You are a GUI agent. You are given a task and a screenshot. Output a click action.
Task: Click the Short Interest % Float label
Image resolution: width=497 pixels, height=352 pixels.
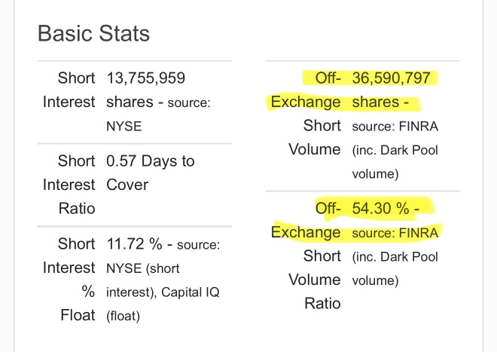tap(69, 280)
